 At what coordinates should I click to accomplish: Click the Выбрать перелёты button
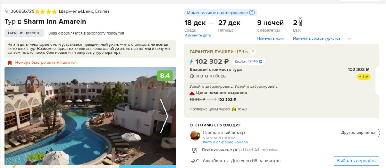tap(356, 161)
